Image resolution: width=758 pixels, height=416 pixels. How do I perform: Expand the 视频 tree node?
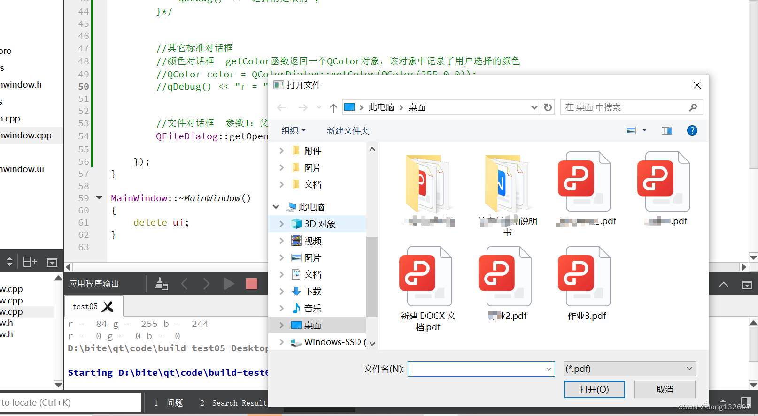click(281, 241)
